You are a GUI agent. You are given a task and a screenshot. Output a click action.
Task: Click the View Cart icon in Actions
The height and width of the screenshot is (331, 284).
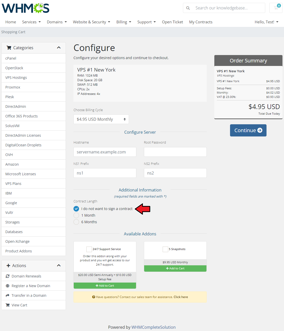(x=8, y=305)
